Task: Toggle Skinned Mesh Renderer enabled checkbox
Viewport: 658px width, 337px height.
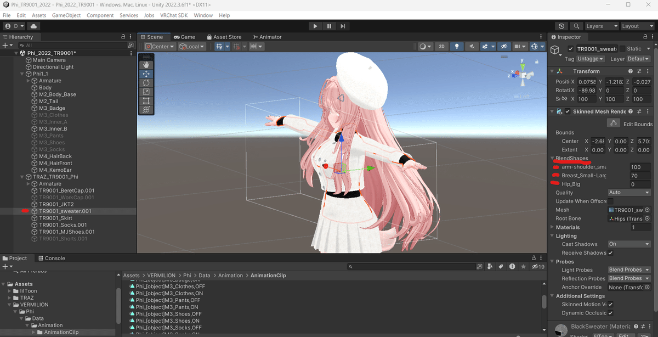Action: point(568,111)
